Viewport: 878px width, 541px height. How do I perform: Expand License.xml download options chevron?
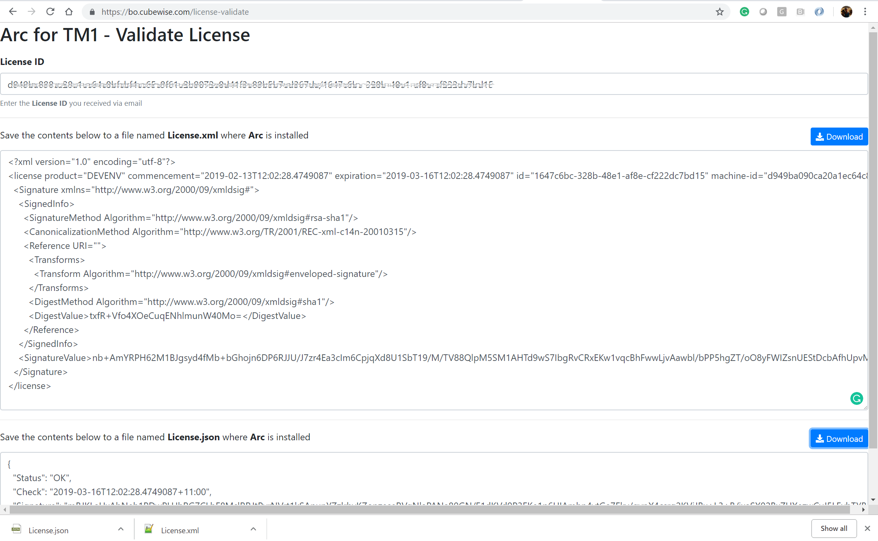pos(253,529)
